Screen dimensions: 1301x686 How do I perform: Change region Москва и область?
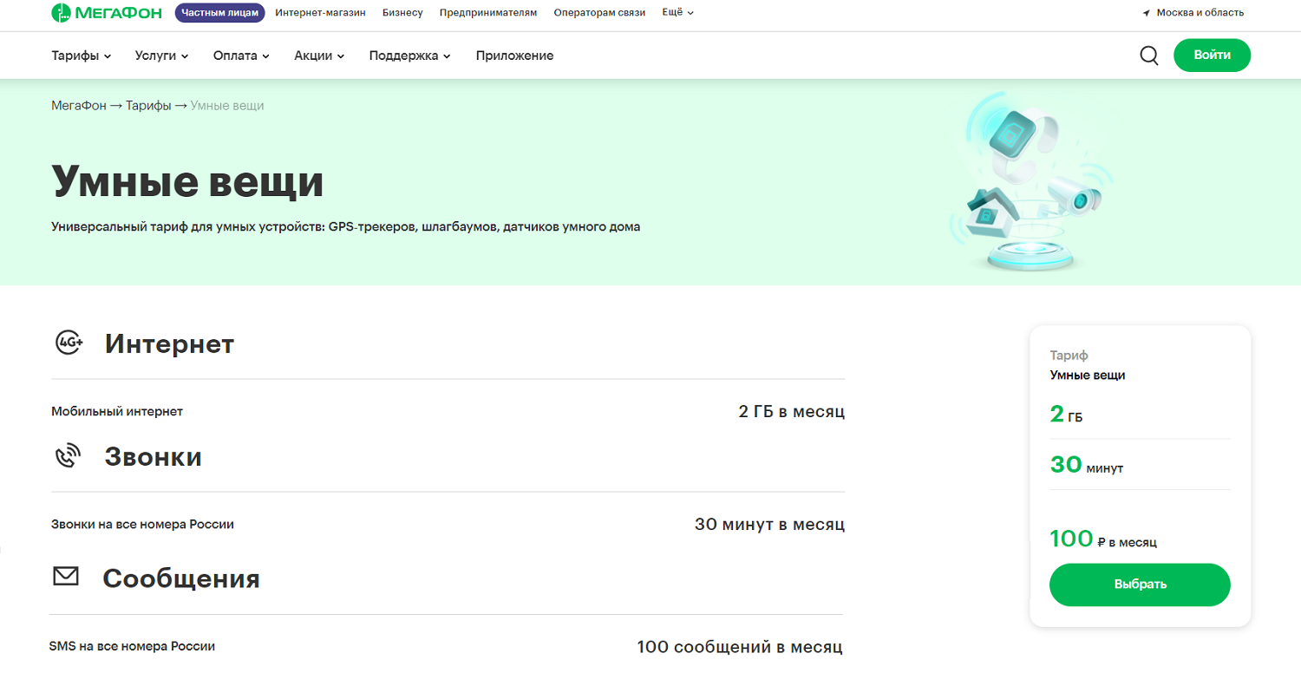tap(1200, 13)
